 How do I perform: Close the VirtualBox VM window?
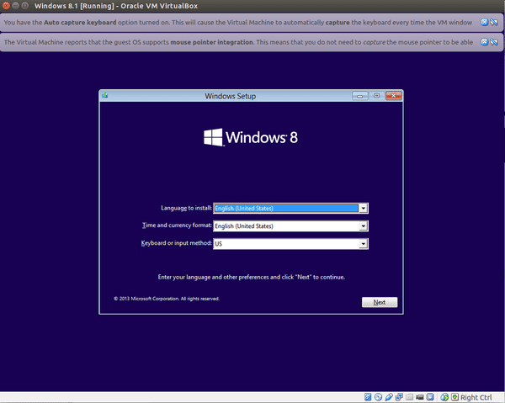[x=6, y=6]
